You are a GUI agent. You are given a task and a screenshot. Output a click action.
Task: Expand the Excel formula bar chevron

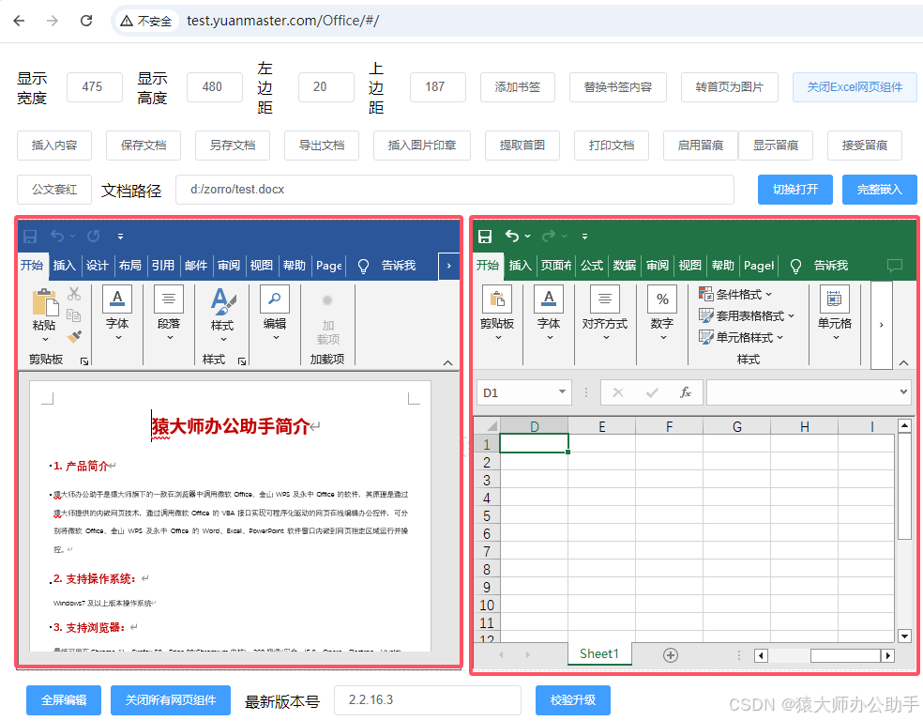tap(903, 391)
